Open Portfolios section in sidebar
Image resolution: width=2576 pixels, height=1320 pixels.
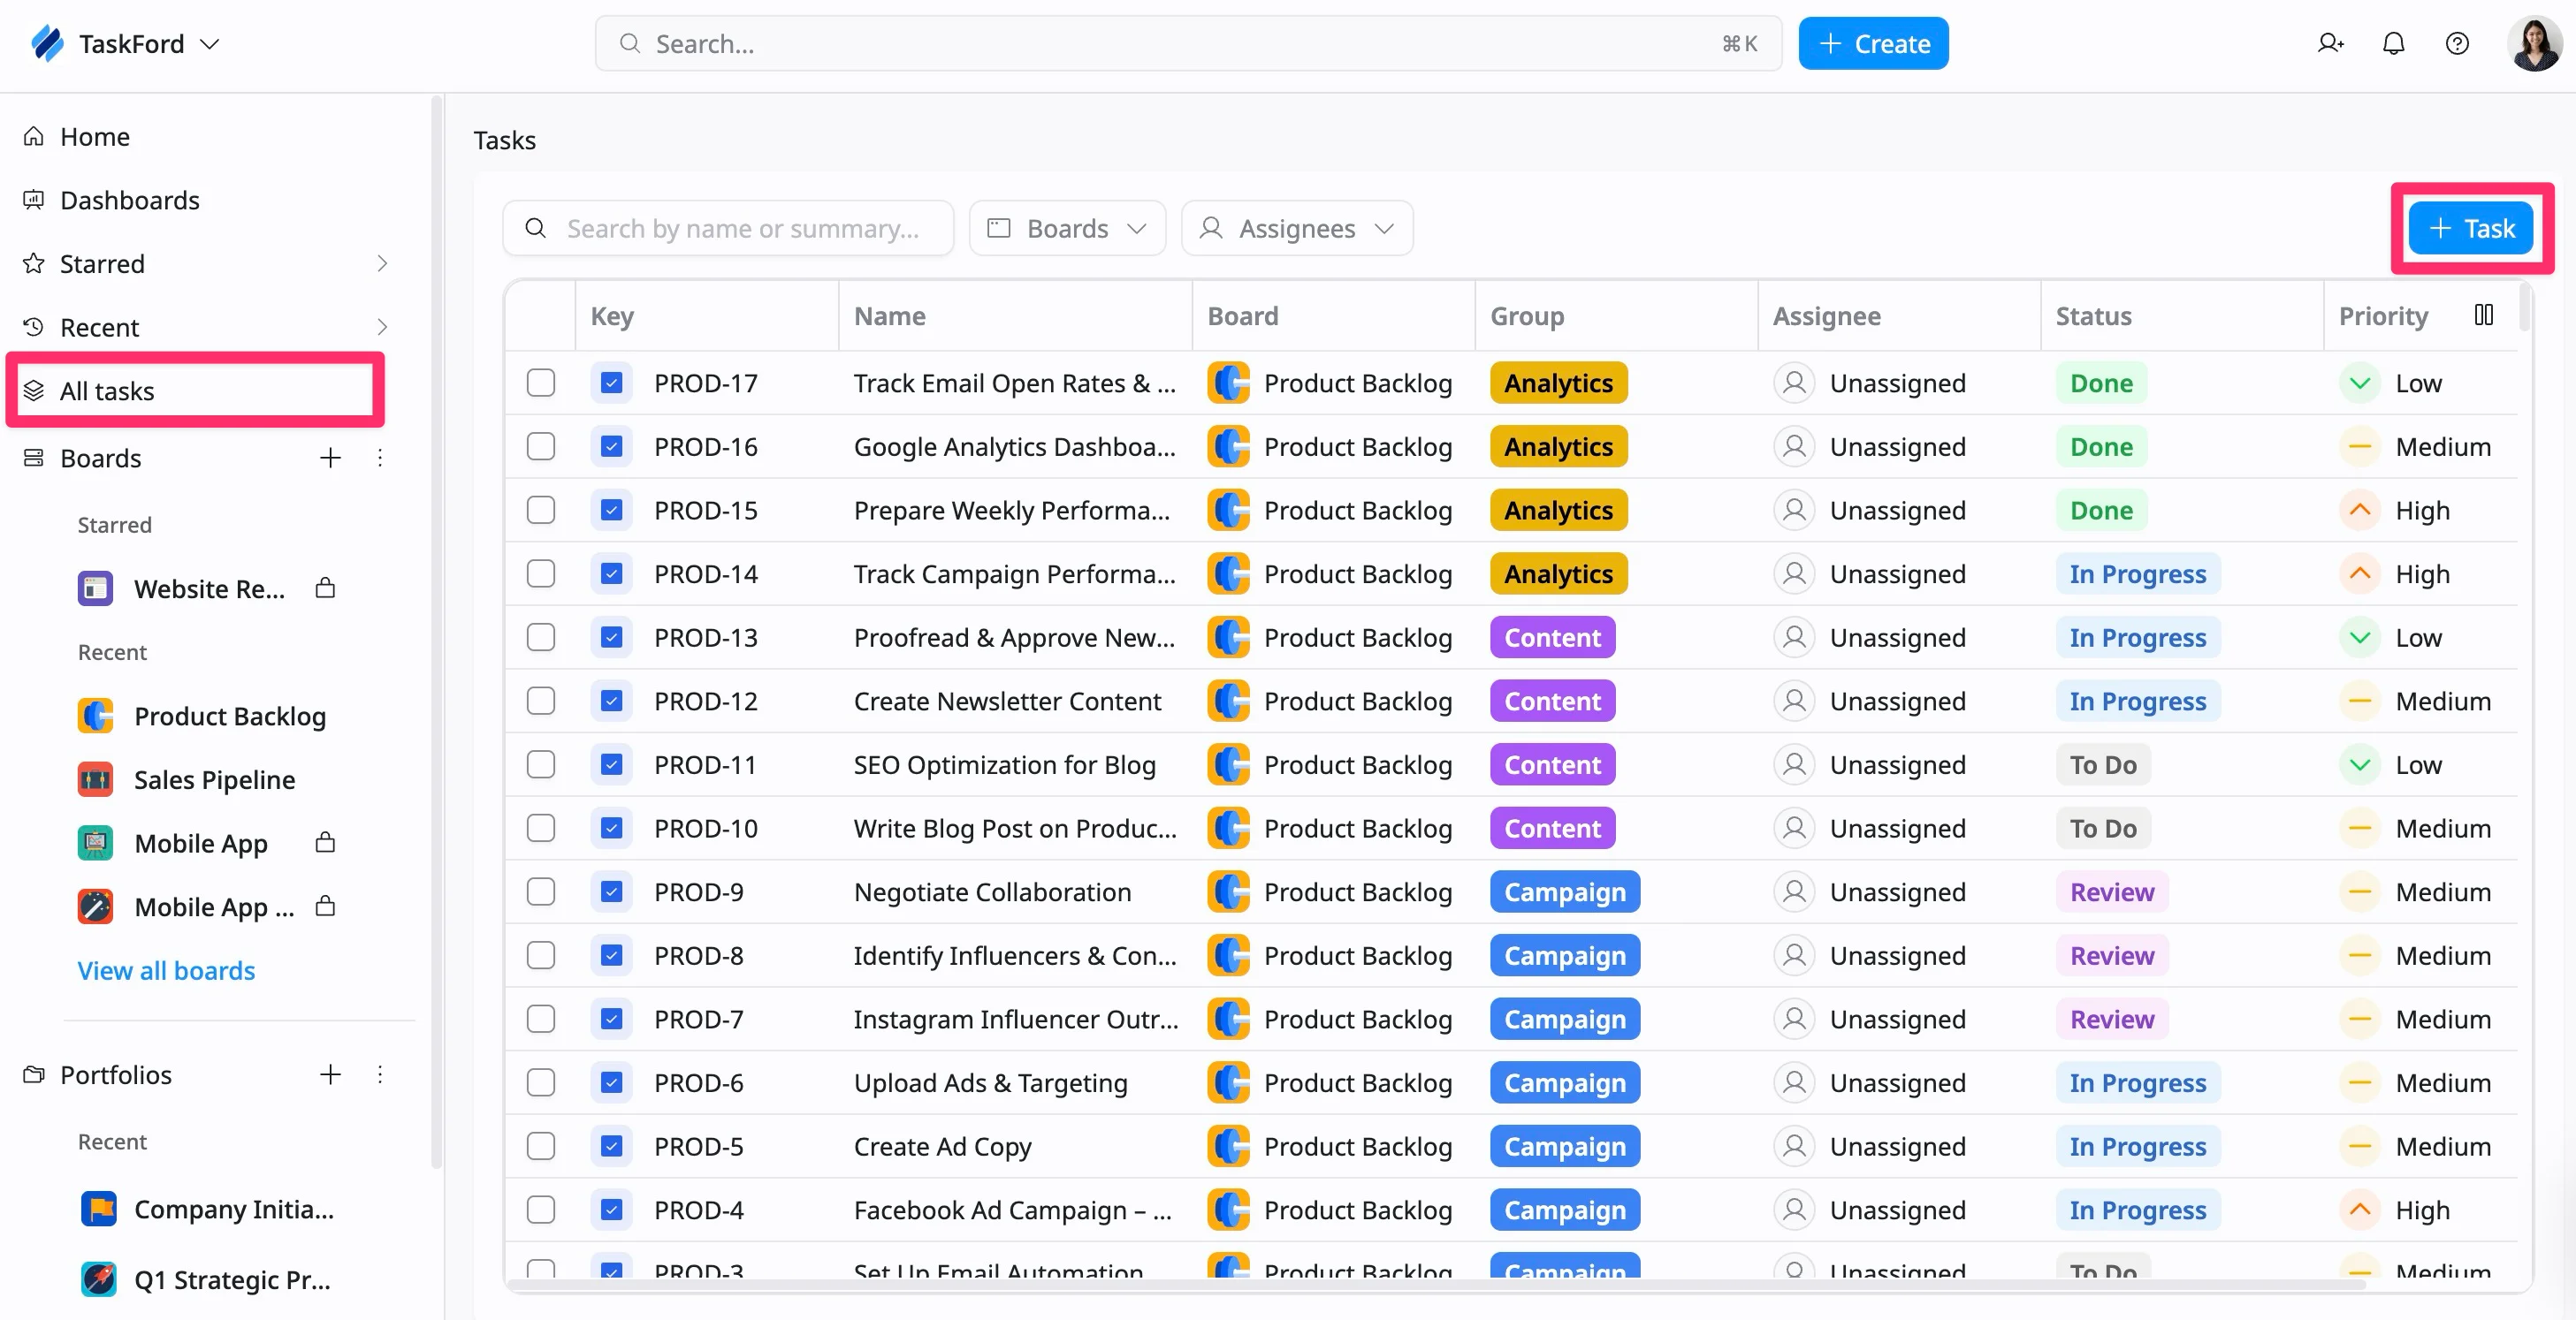point(115,1074)
